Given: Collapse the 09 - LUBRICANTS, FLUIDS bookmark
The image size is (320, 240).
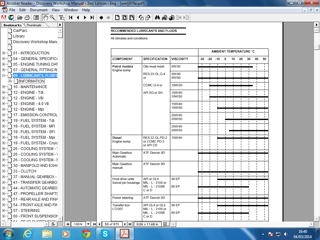Looking at the screenshot, I should (4, 76).
